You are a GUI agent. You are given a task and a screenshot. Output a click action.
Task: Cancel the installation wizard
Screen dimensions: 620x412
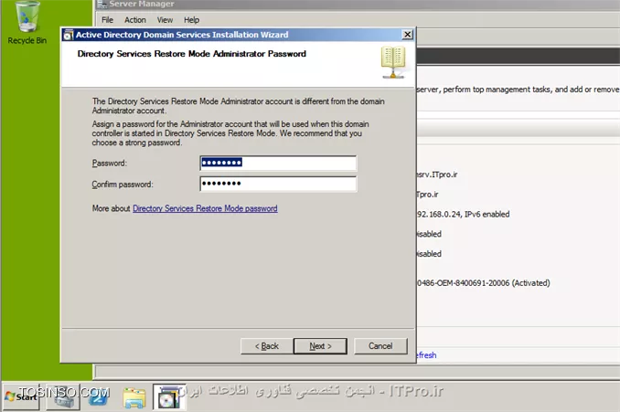point(380,346)
